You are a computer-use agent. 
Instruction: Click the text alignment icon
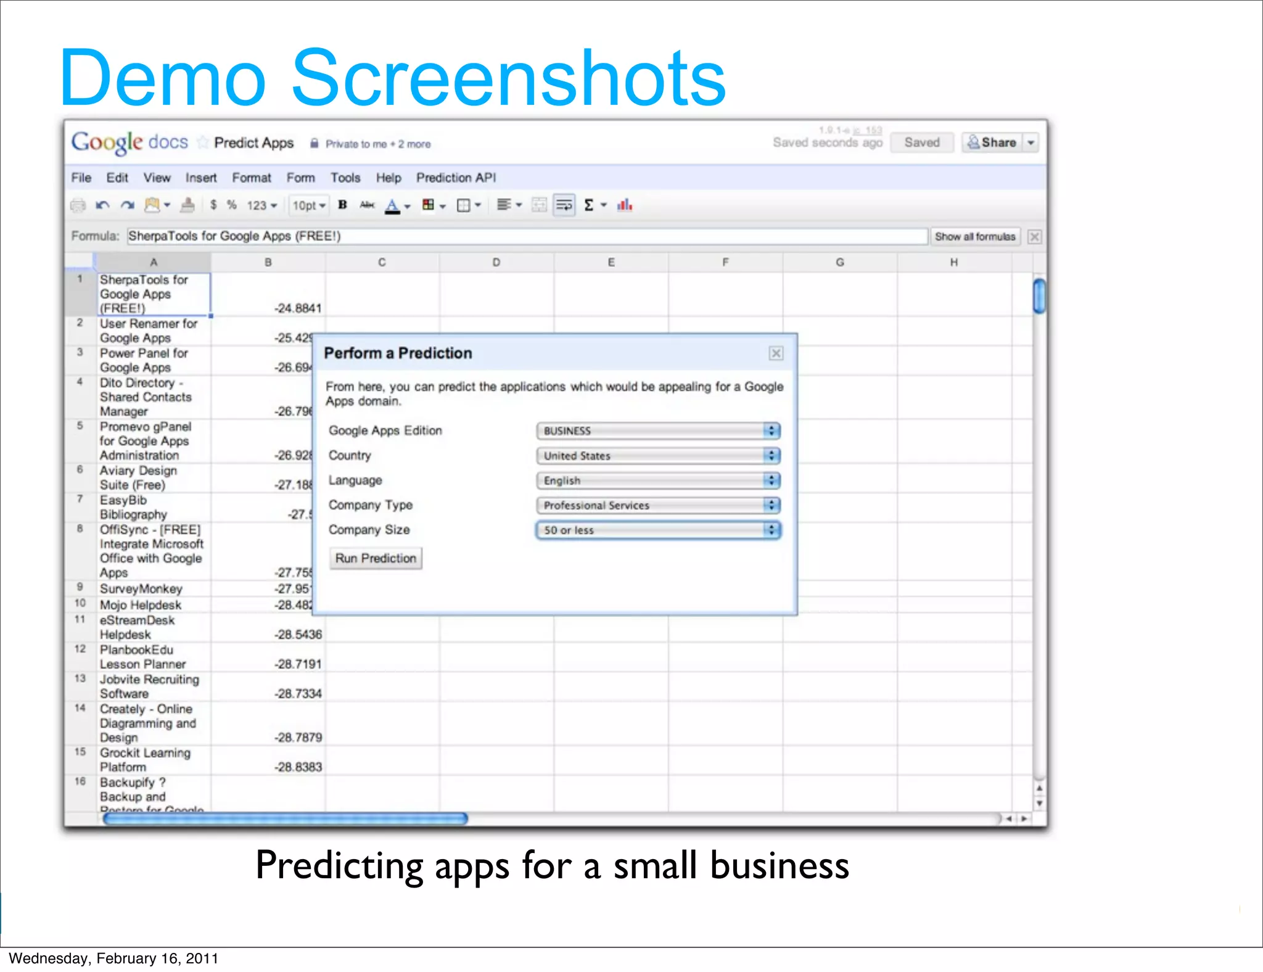click(504, 205)
